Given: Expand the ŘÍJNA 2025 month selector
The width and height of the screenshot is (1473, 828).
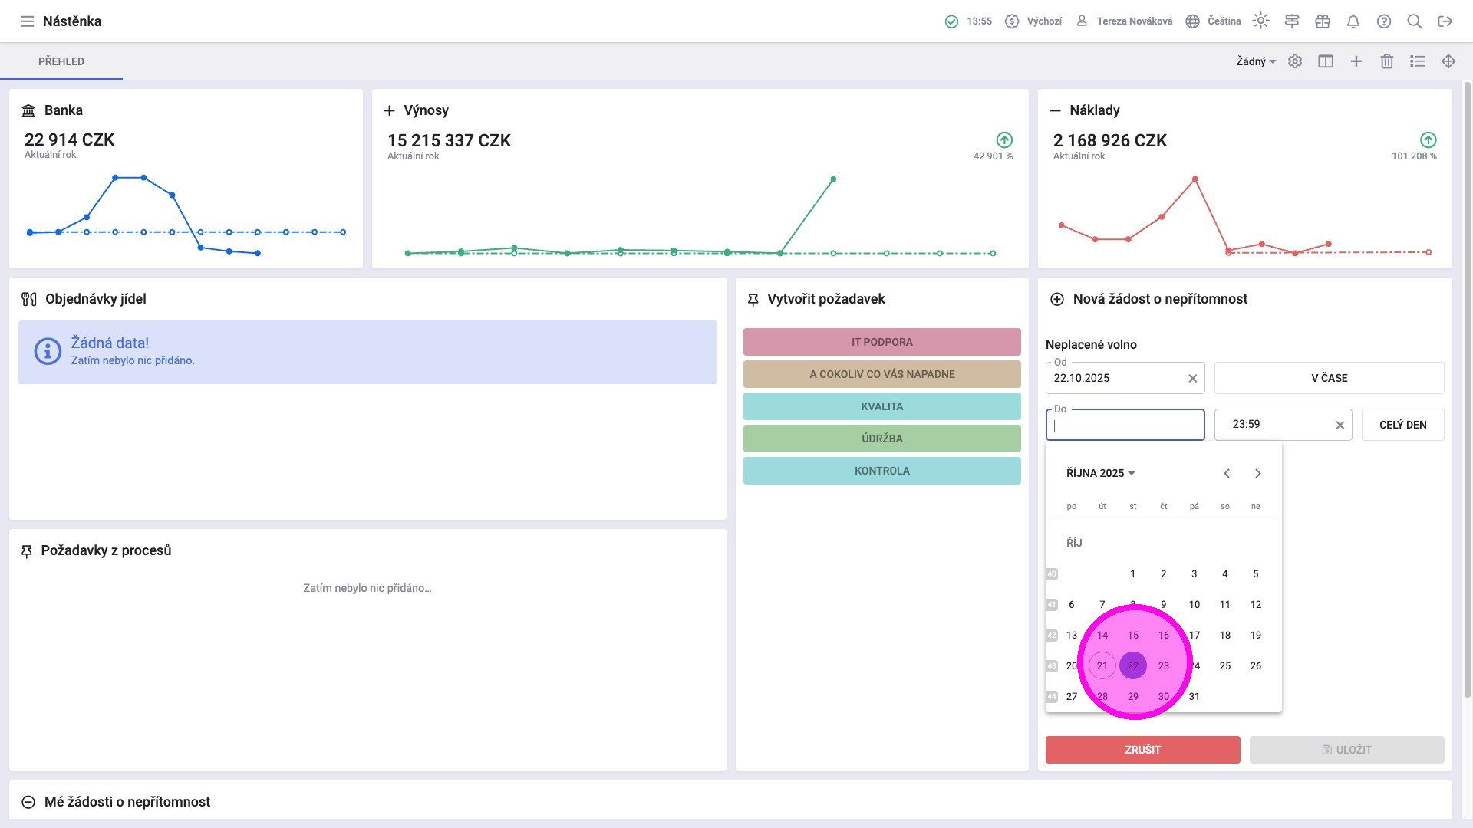Looking at the screenshot, I should click(1100, 473).
